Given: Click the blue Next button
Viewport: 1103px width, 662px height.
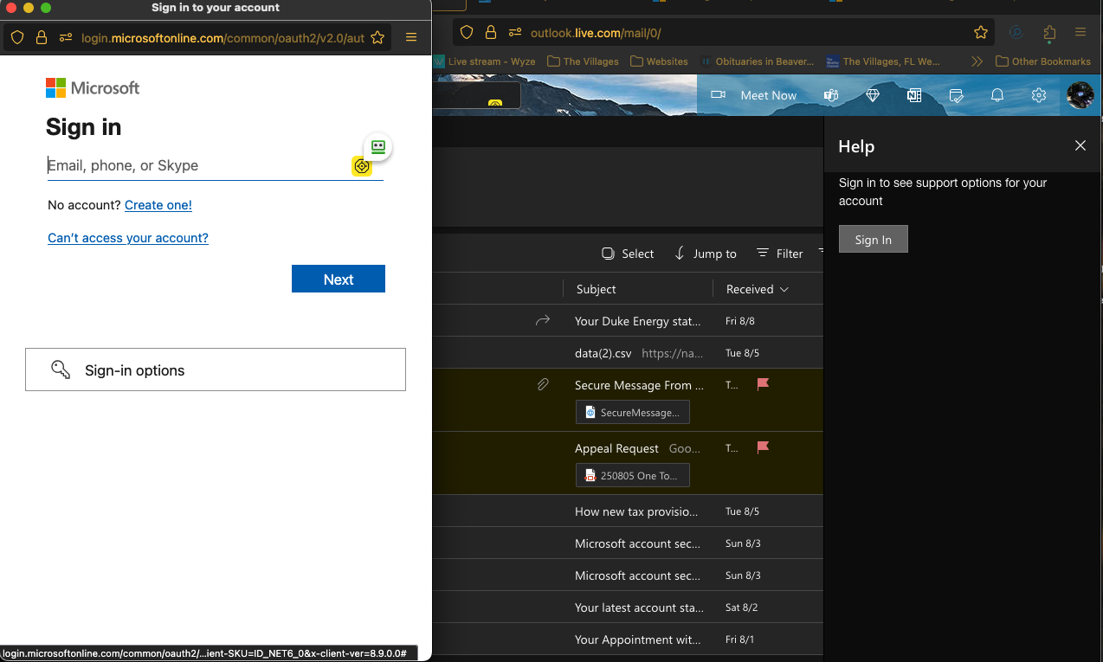Looking at the screenshot, I should (x=339, y=280).
